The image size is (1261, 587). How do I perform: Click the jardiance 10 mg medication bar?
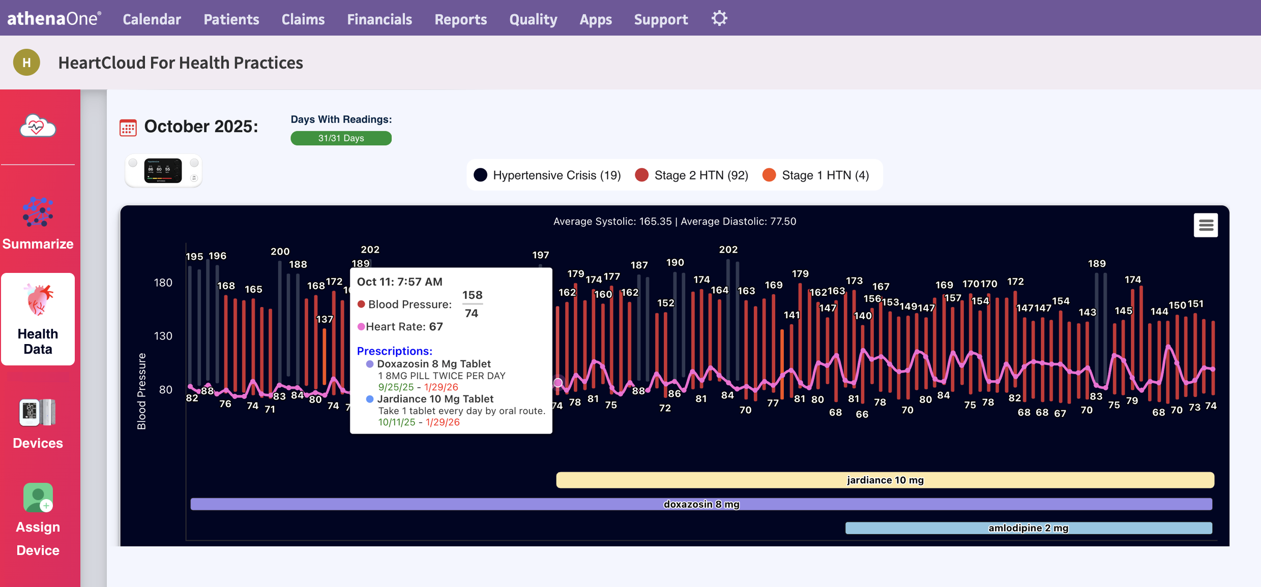(885, 480)
